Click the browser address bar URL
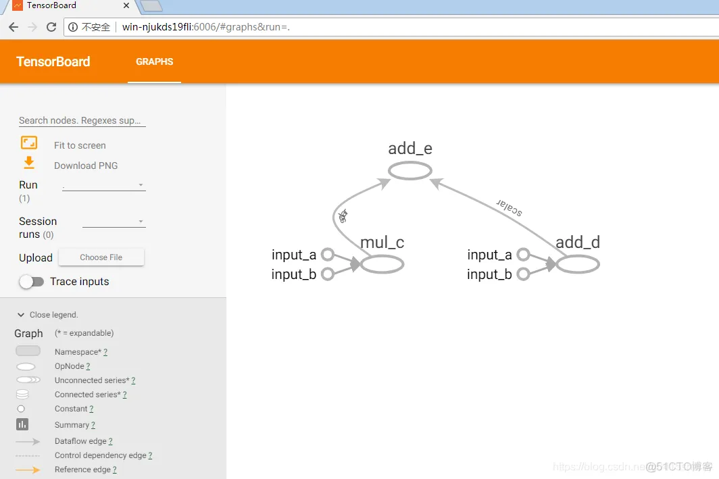Image resolution: width=719 pixels, height=479 pixels. tap(206, 27)
